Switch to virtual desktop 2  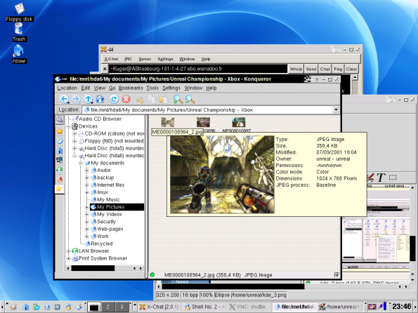(x=107, y=307)
